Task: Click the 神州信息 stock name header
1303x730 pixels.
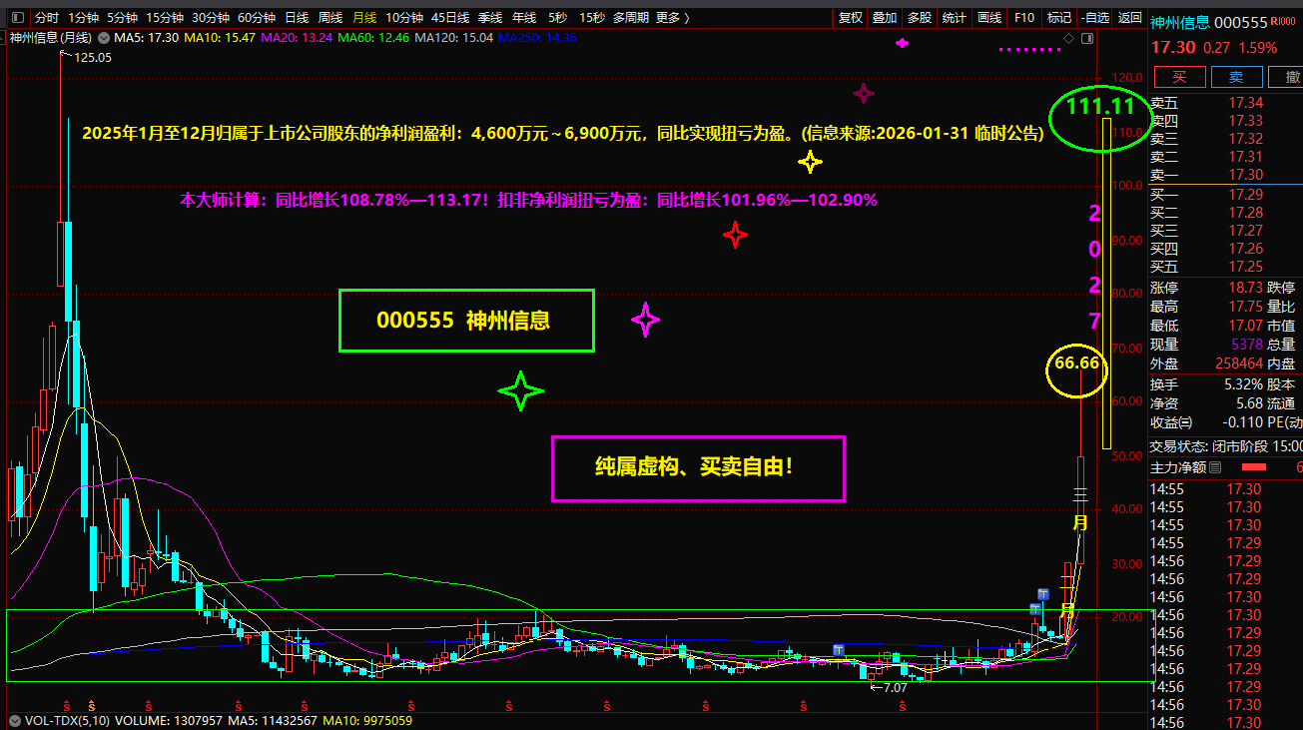Action: click(x=1179, y=22)
